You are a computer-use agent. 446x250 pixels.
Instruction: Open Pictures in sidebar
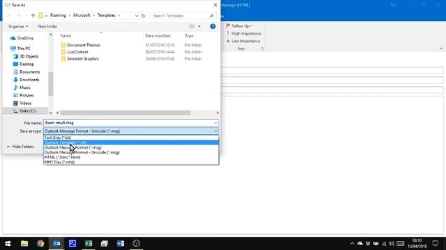24,95
